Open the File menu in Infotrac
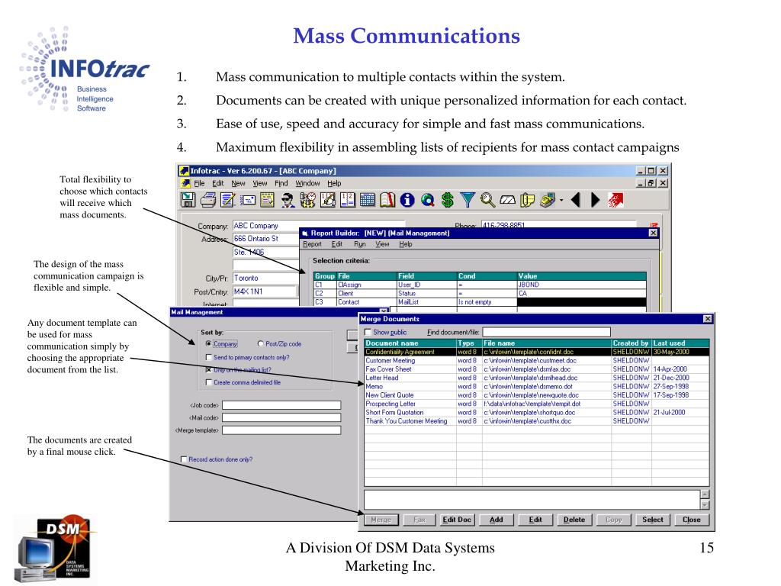Screen dimensions: 781x586 (x=199, y=183)
